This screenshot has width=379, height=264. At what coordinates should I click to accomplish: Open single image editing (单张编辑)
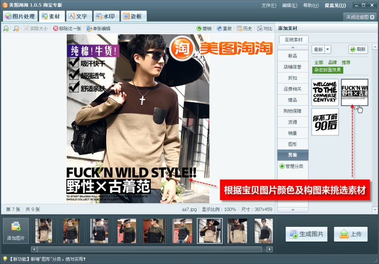coord(99,28)
